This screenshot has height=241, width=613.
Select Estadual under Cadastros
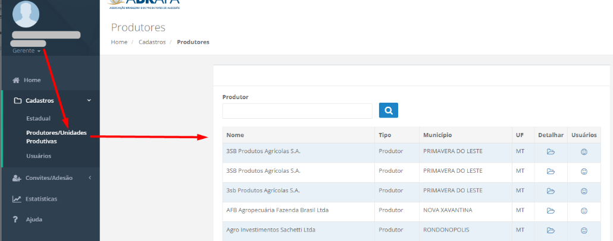[x=38, y=119]
